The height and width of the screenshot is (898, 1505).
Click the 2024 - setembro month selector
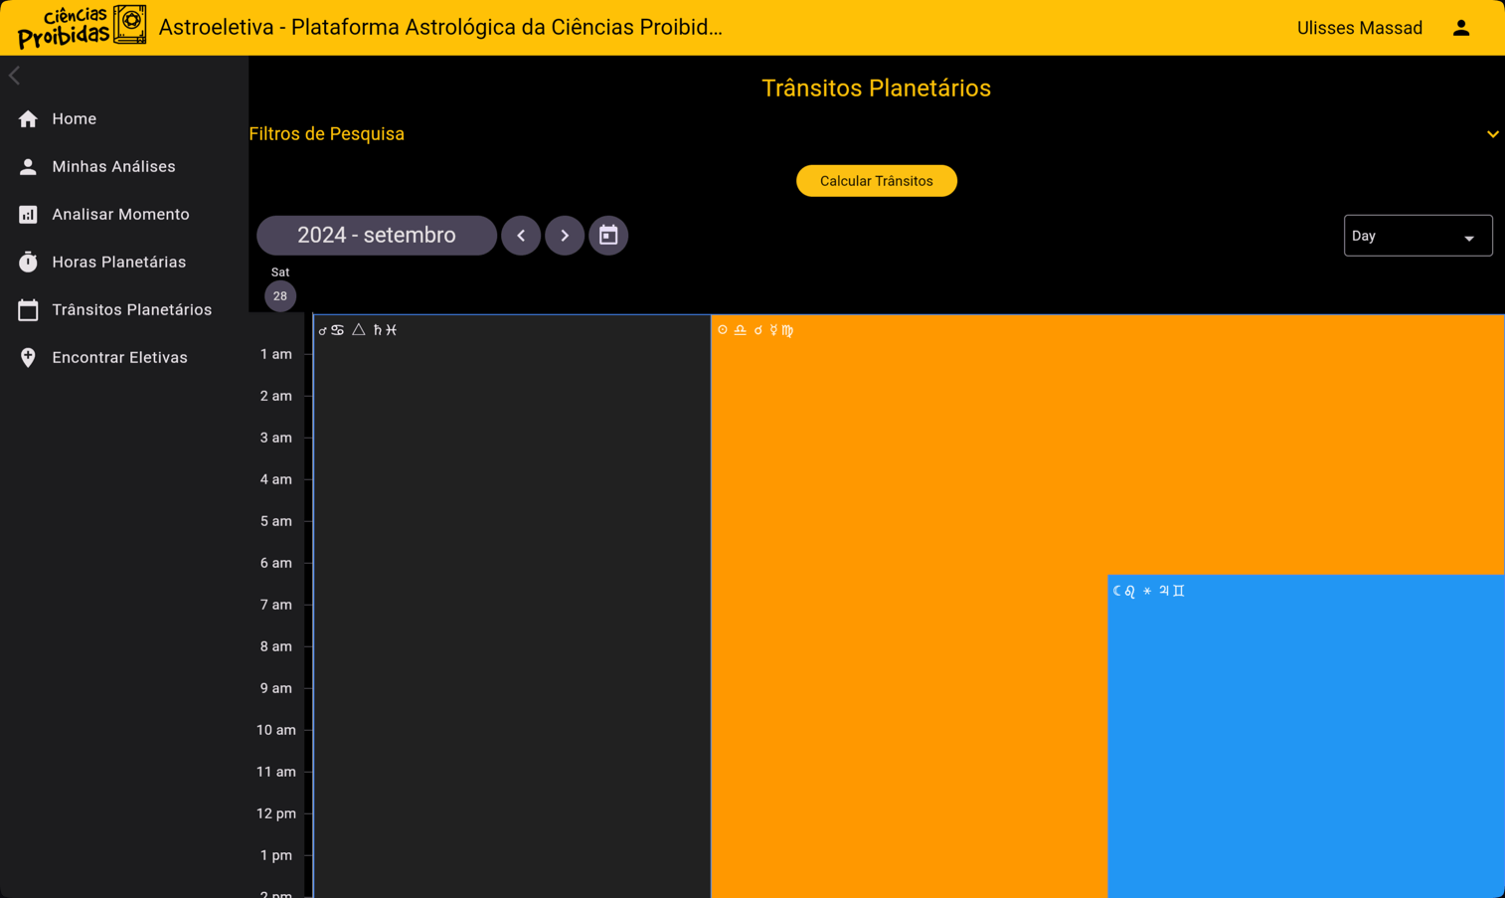[x=376, y=235]
